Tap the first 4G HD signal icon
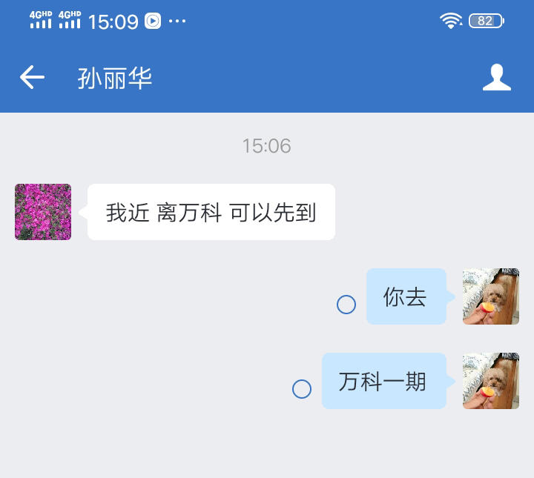534x478 pixels. pos(41,20)
